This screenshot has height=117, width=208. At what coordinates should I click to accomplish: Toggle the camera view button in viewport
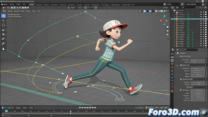[167, 31]
